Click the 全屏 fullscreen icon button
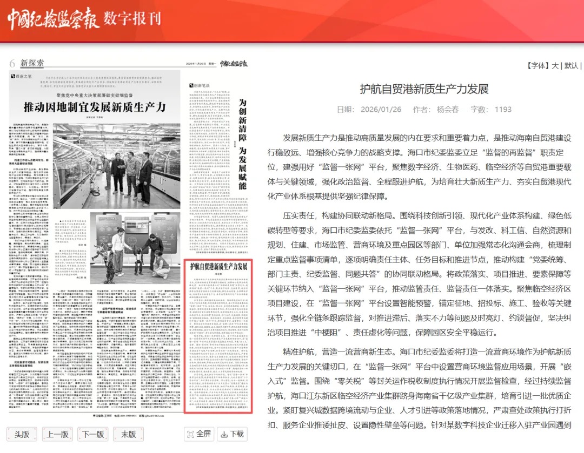584x453 pixels. (x=198, y=434)
